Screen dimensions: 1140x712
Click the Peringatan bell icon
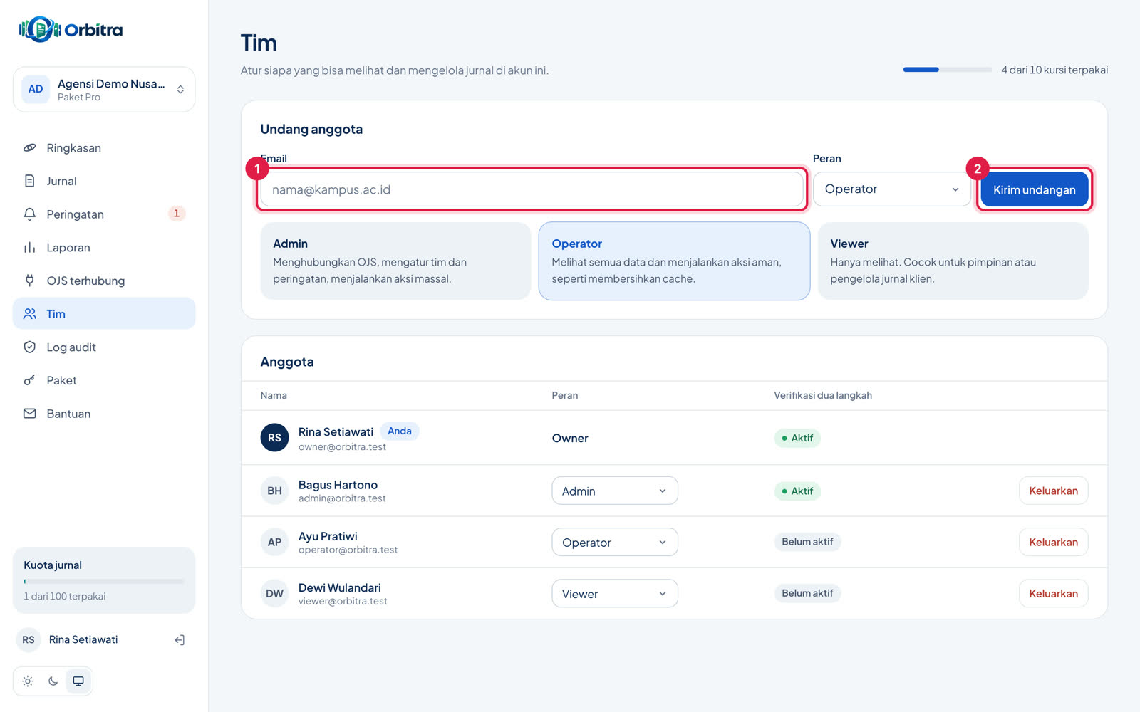[29, 214]
